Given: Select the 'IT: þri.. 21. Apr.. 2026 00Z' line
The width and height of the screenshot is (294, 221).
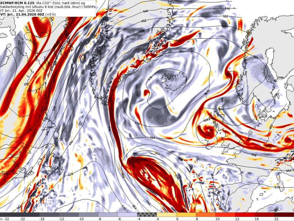Looking at the screenshot, I should pos(21,11).
